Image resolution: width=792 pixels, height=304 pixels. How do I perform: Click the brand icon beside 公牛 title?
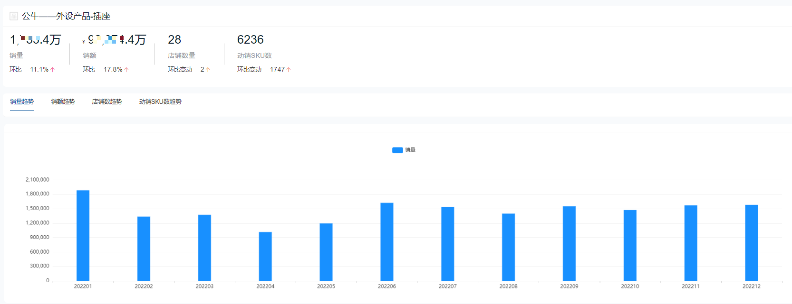tap(14, 16)
